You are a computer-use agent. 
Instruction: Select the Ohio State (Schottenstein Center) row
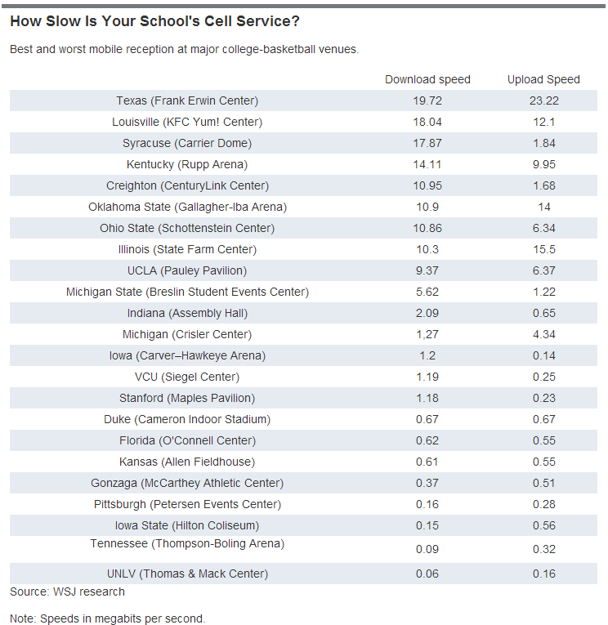[x=187, y=228]
